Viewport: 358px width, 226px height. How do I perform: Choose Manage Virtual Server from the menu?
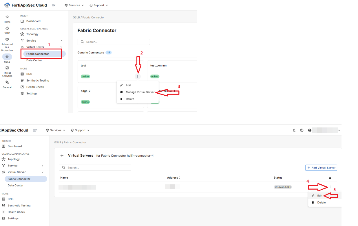coord(140,92)
